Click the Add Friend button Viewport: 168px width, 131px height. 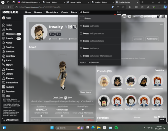[x=152, y=39]
